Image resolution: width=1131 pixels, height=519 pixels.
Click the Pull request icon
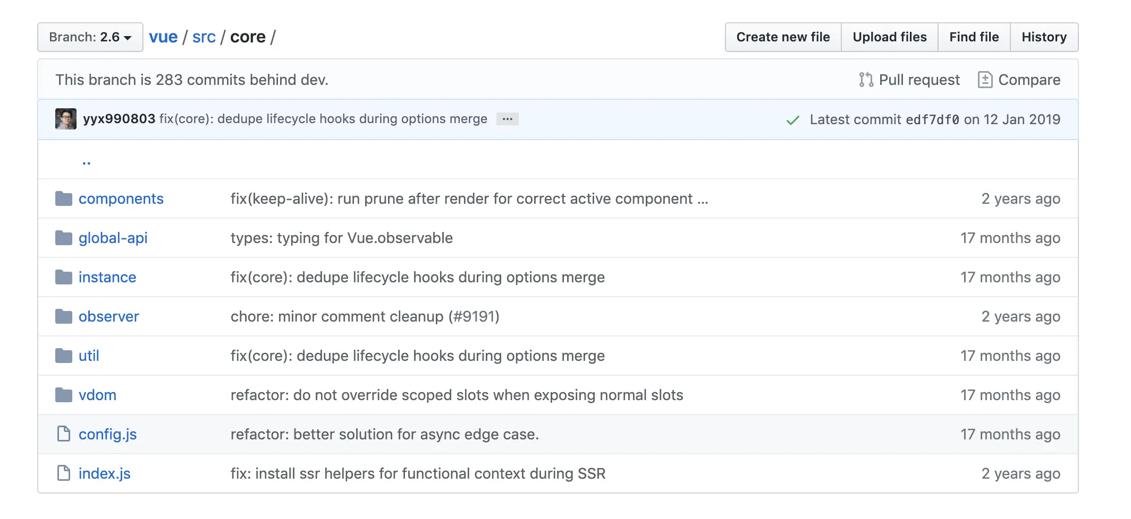(866, 80)
